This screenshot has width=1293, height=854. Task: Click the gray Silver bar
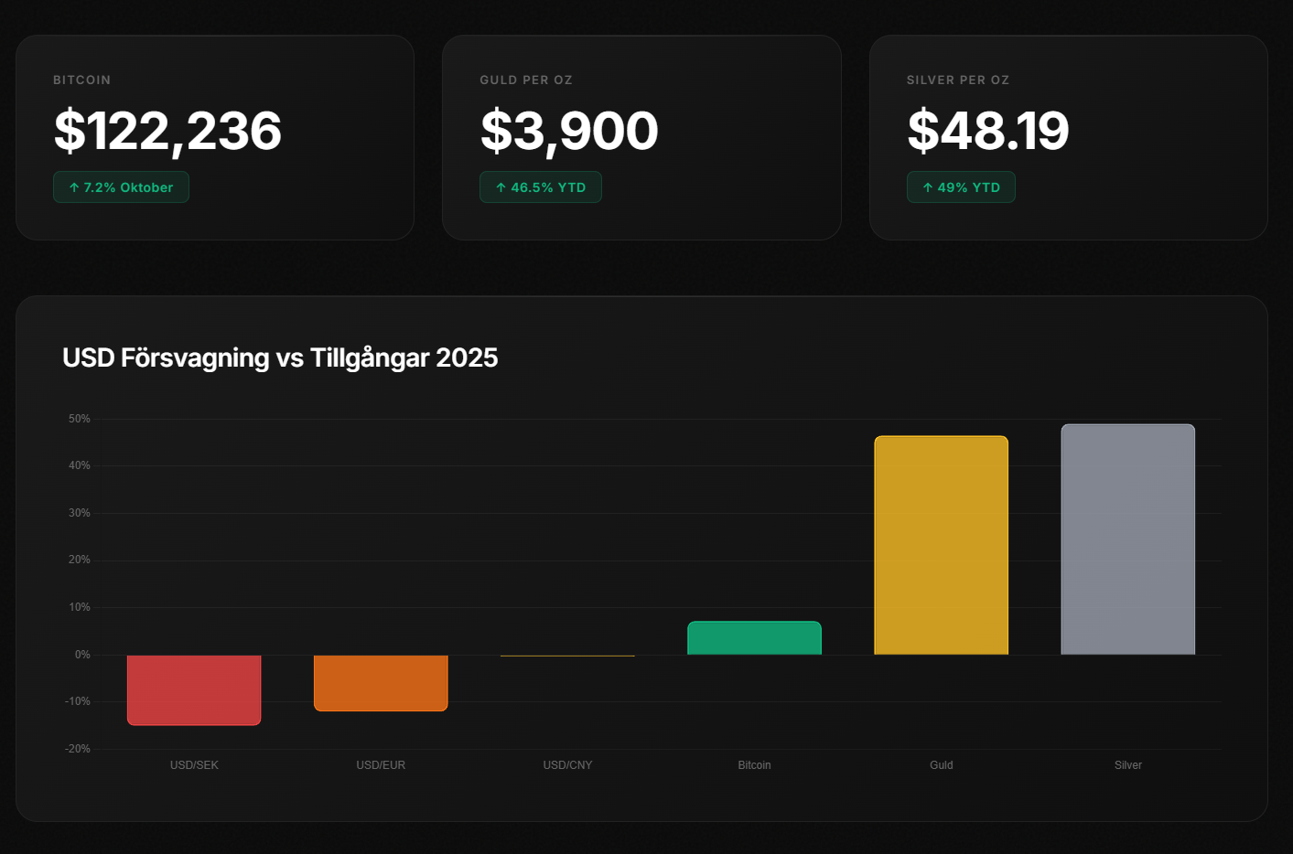(1127, 539)
